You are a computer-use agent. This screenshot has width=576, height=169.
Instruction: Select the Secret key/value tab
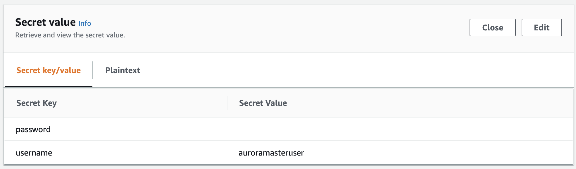(x=49, y=70)
